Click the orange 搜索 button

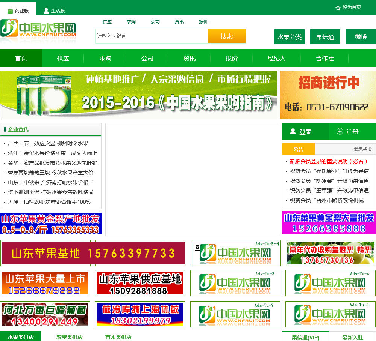tap(227, 36)
